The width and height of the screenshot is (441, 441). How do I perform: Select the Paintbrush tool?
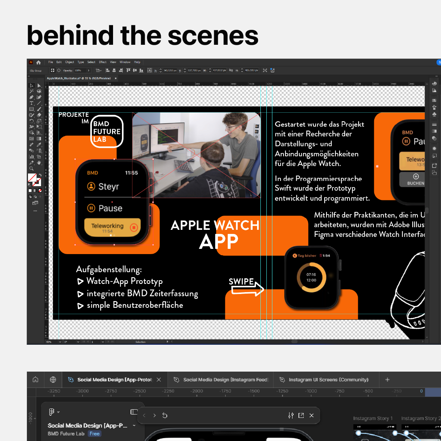tap(39, 109)
